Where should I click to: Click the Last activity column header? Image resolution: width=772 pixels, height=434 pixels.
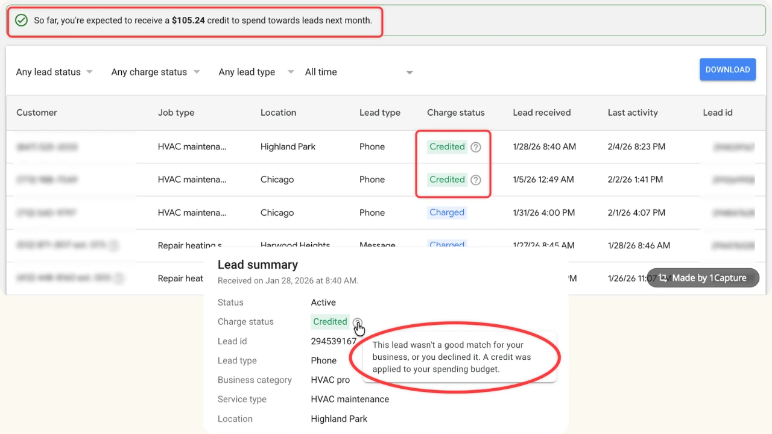632,113
